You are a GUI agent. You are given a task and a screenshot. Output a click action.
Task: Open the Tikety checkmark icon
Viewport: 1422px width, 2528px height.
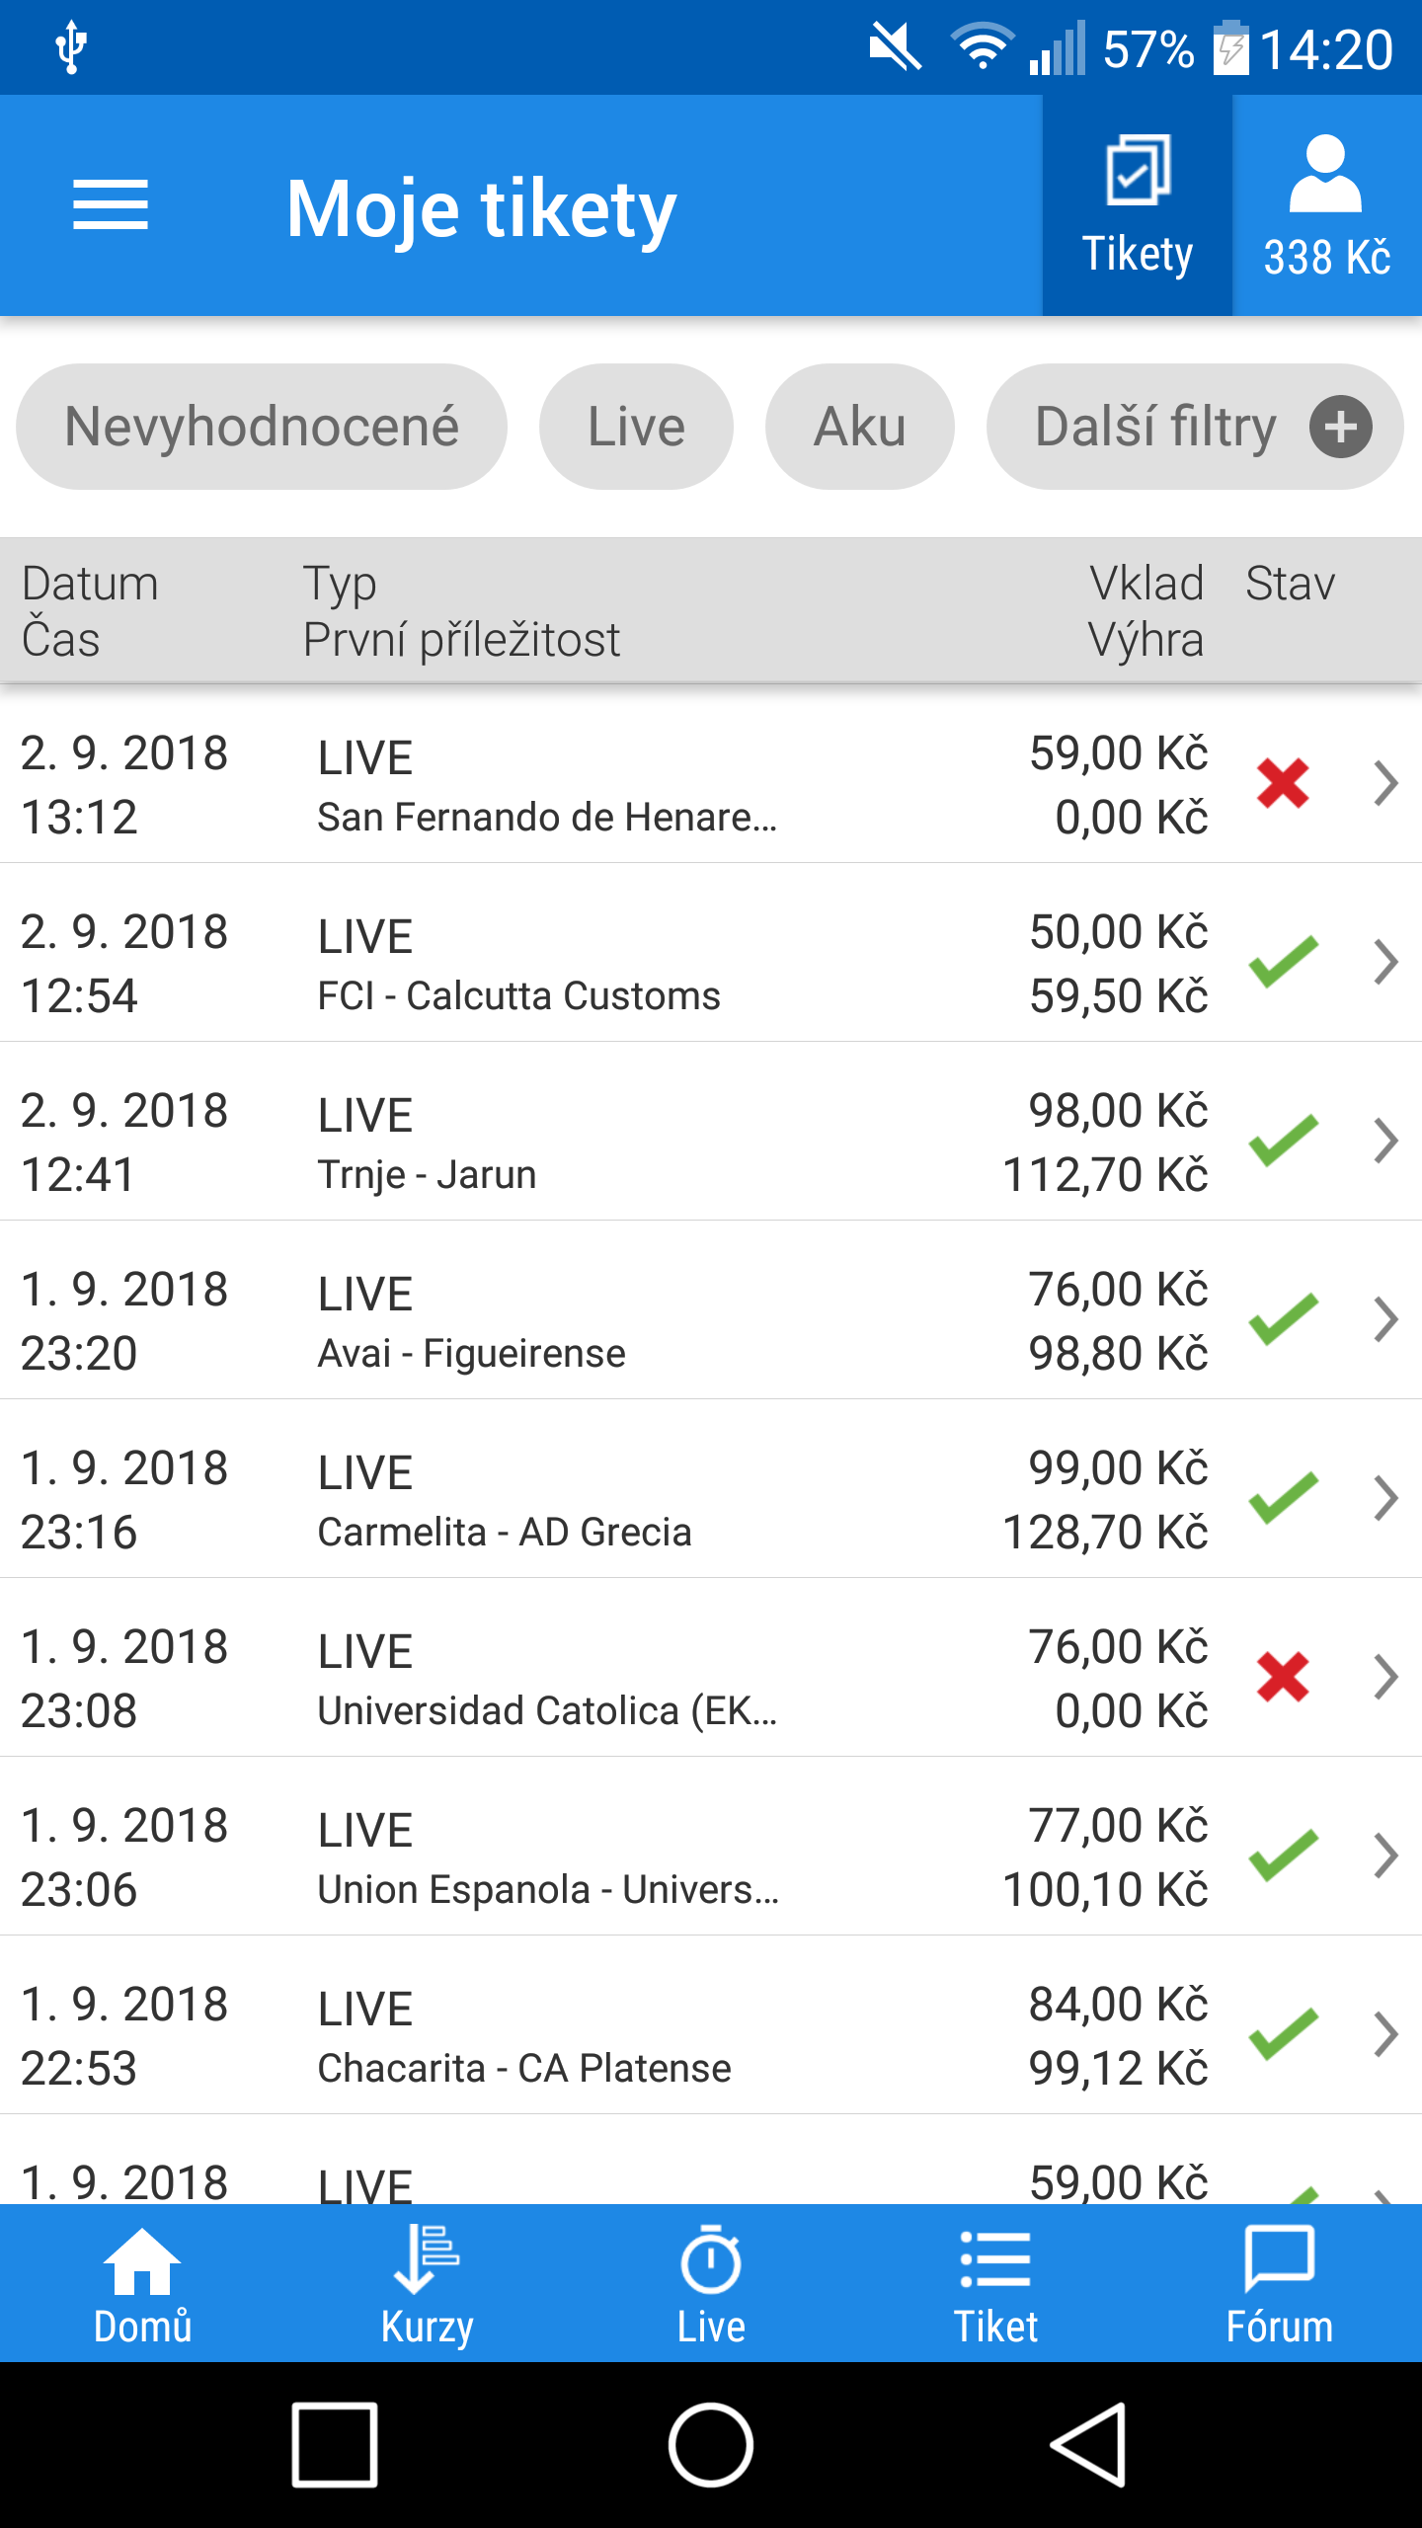[x=1138, y=172]
